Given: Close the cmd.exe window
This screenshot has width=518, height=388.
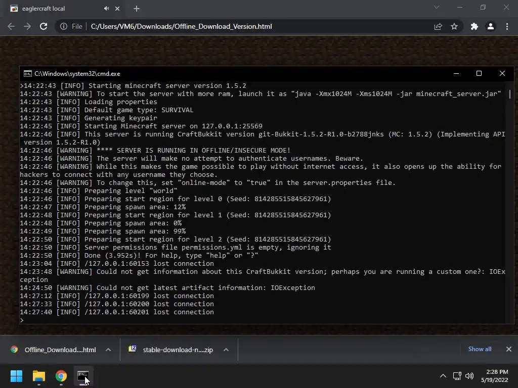Looking at the screenshot, I should 502,74.
